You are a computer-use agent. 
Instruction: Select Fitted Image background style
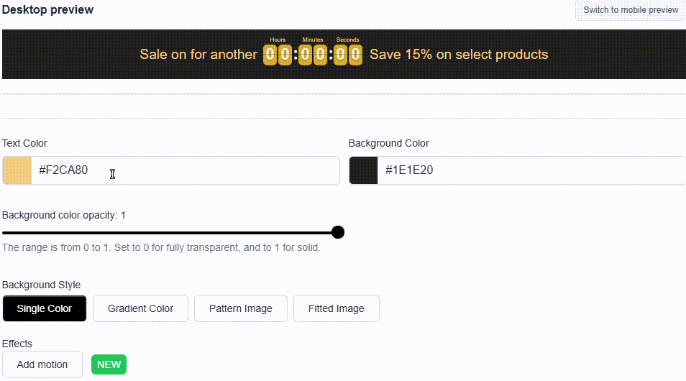336,308
